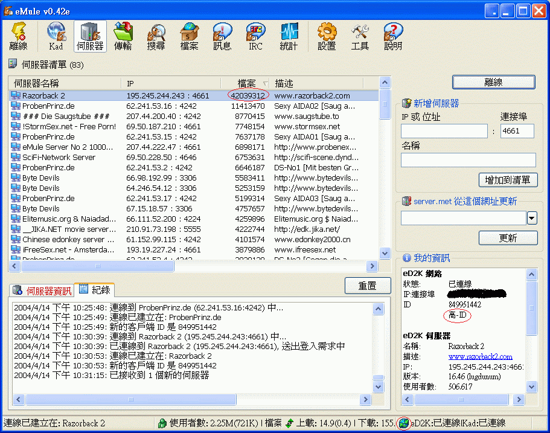Open the 訊息 messages toolbar icon
Viewport: 550px width, 433px height.
222,36
